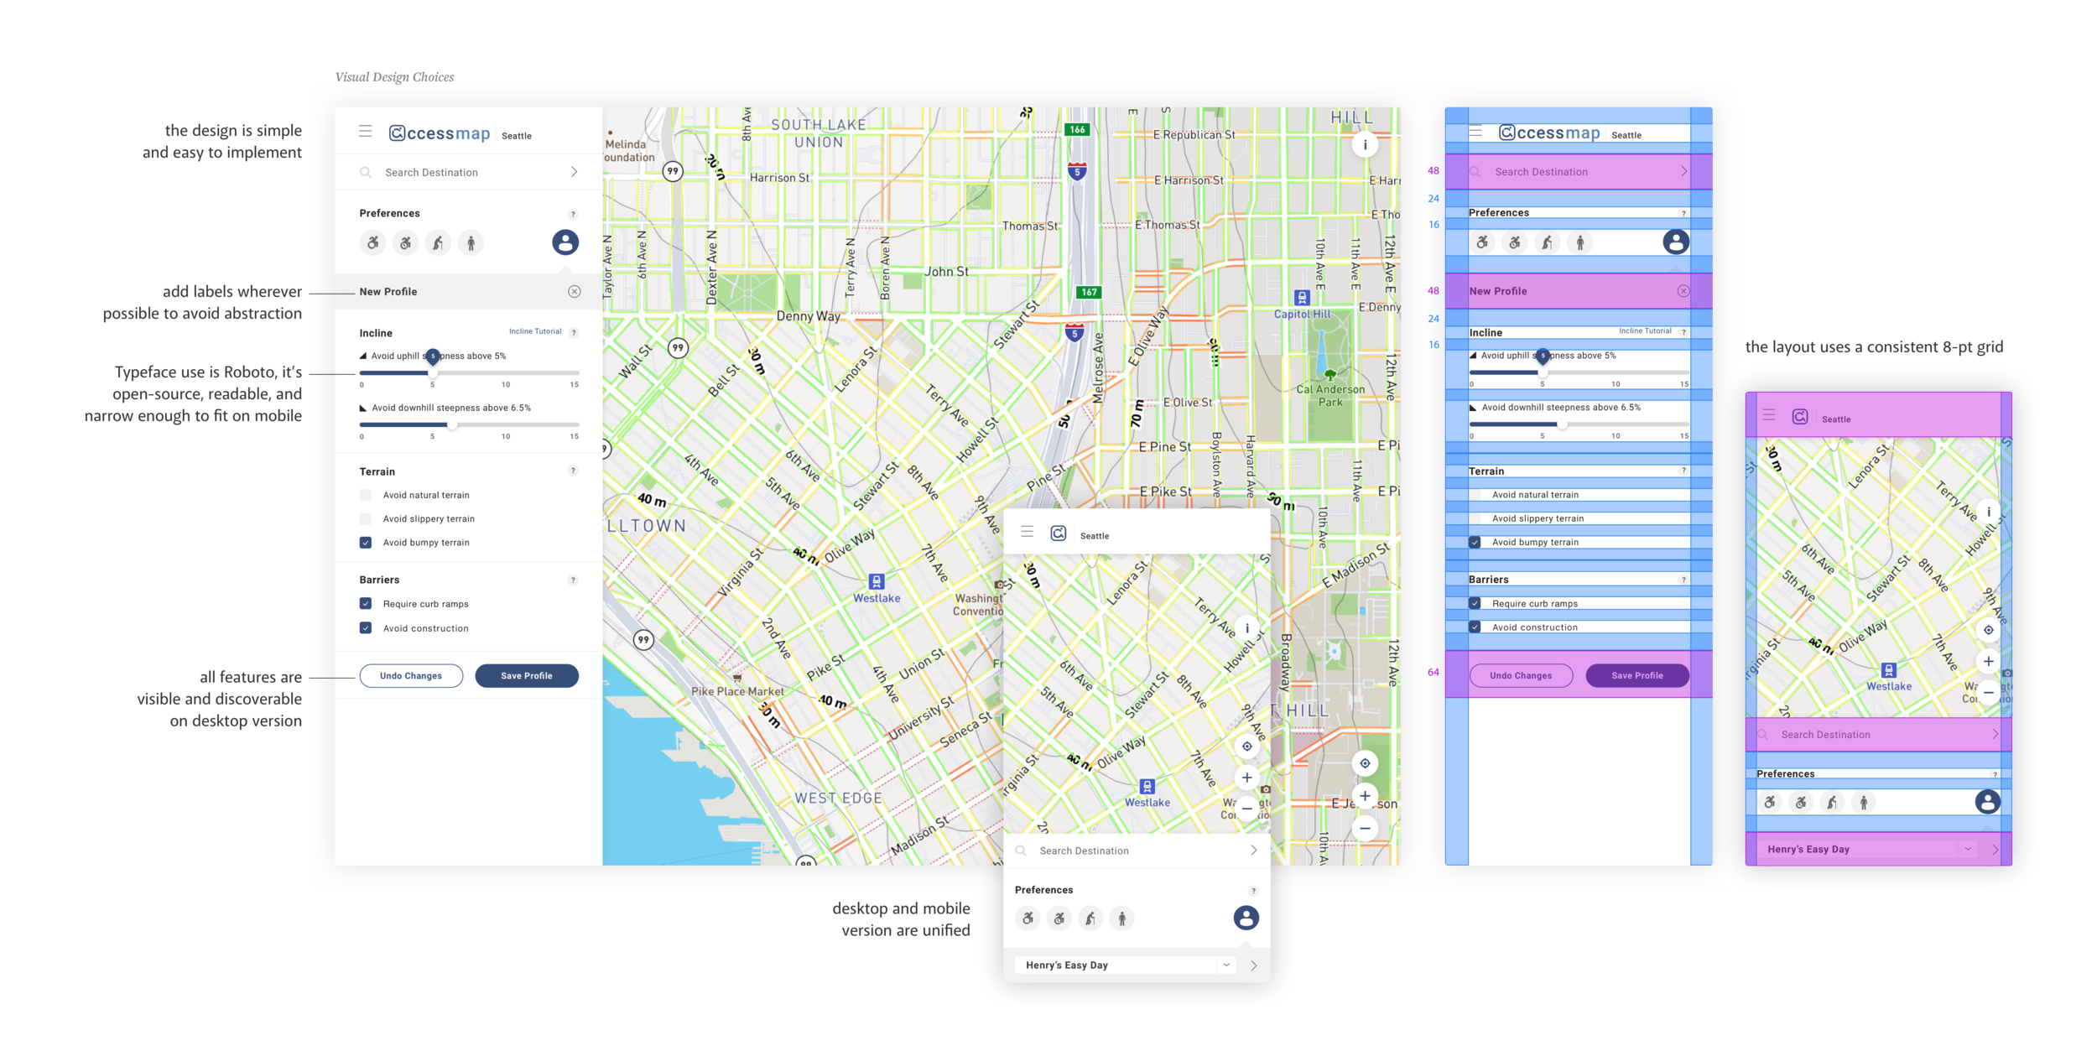Open Preferences help icon in center mobile mockup
This screenshot has width=2097, height=1051.
coord(1254,891)
